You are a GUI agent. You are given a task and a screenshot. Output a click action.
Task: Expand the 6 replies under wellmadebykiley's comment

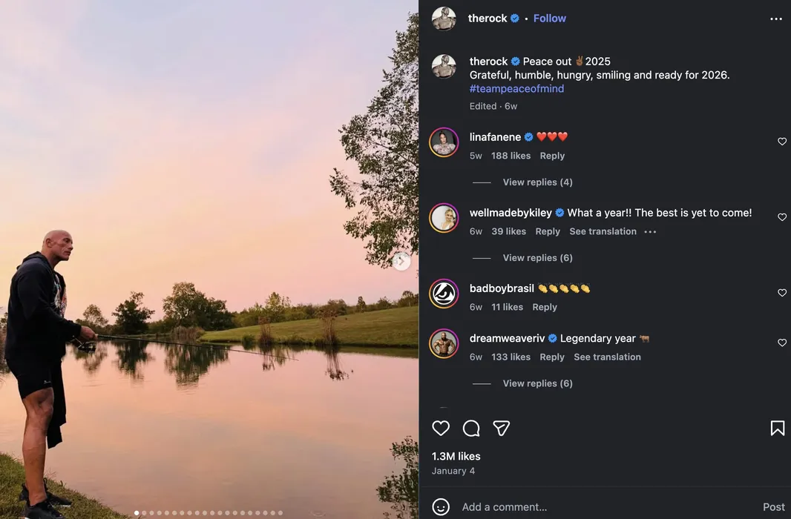coord(537,258)
